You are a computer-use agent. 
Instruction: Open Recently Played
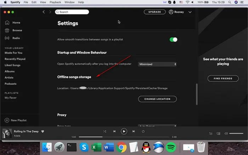(15, 59)
